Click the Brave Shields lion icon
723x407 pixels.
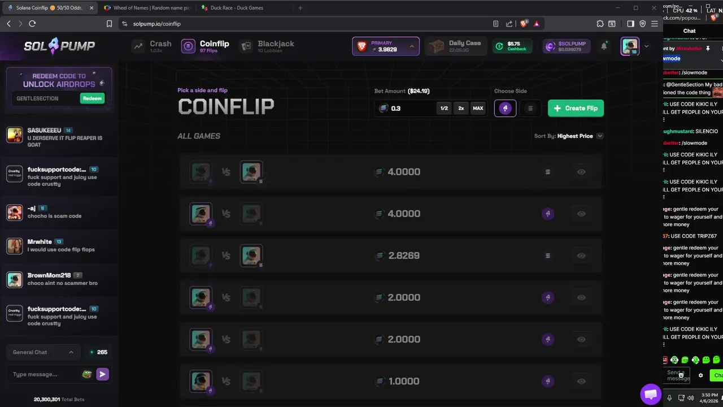(524, 24)
